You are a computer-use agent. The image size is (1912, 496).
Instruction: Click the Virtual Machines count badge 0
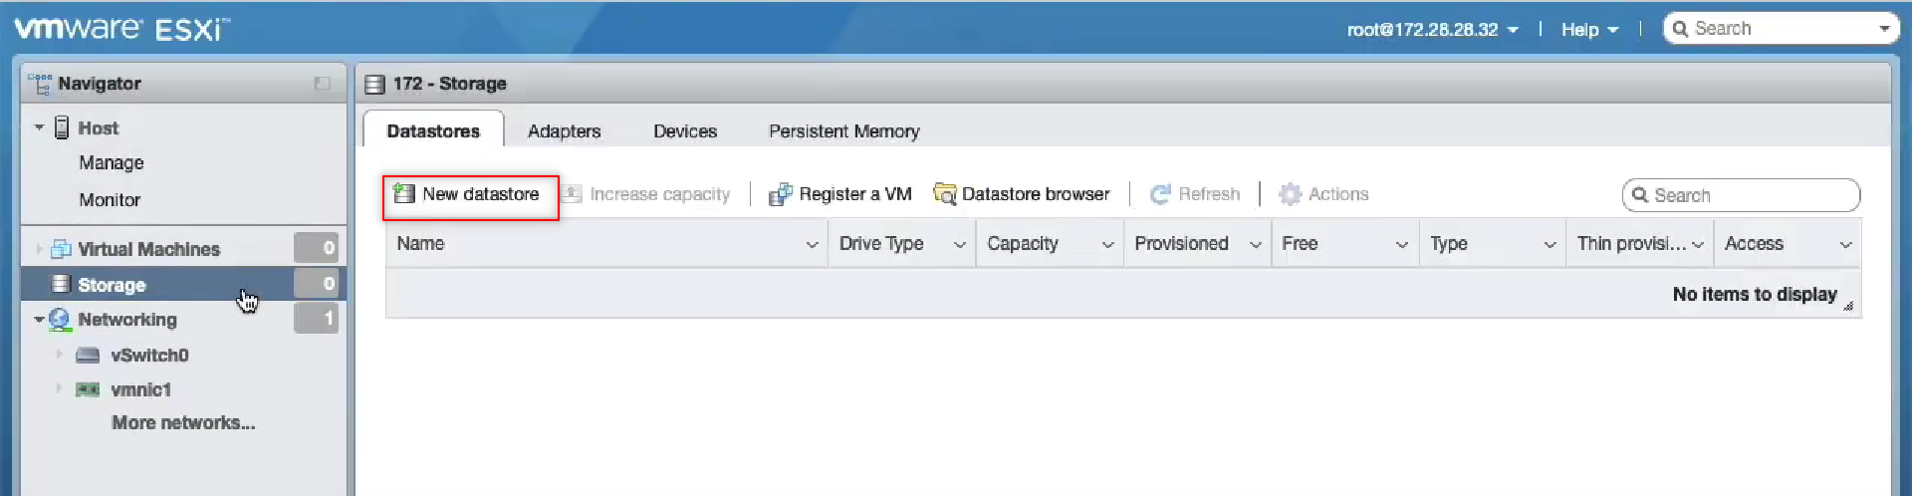[317, 248]
